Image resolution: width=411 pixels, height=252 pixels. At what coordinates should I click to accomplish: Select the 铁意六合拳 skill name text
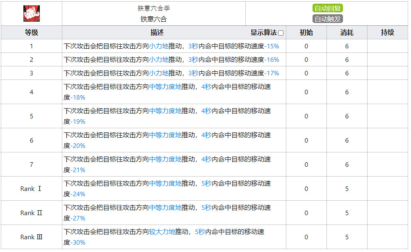pyautogui.click(x=154, y=9)
